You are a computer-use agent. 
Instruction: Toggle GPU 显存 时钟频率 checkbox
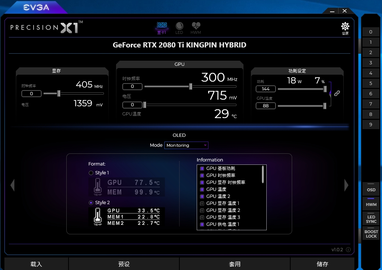point(202,182)
